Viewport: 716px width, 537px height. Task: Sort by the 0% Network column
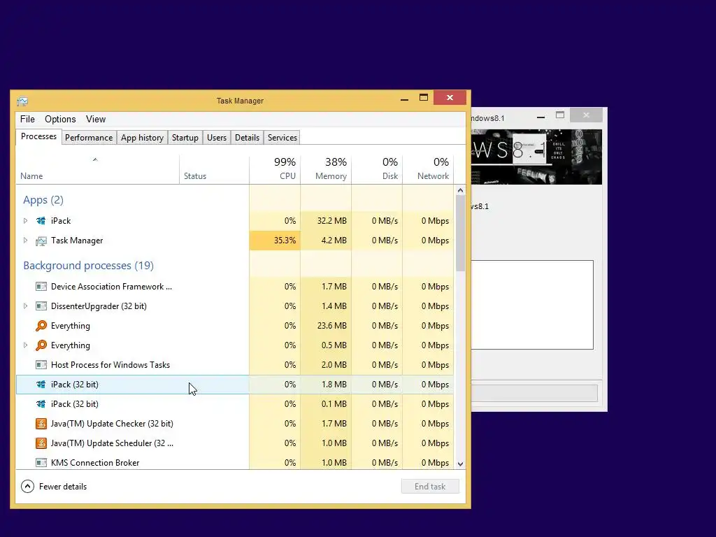click(x=429, y=170)
